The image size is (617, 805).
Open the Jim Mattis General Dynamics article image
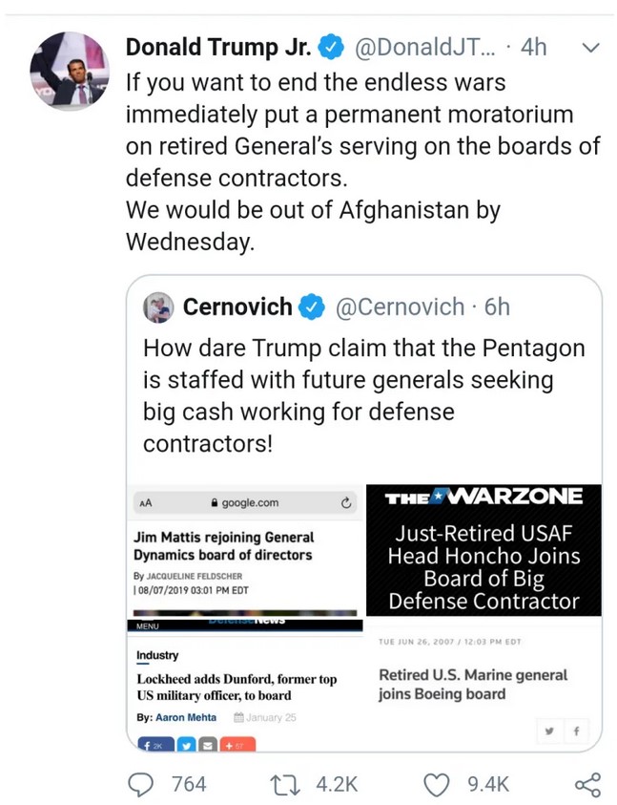pos(244,551)
